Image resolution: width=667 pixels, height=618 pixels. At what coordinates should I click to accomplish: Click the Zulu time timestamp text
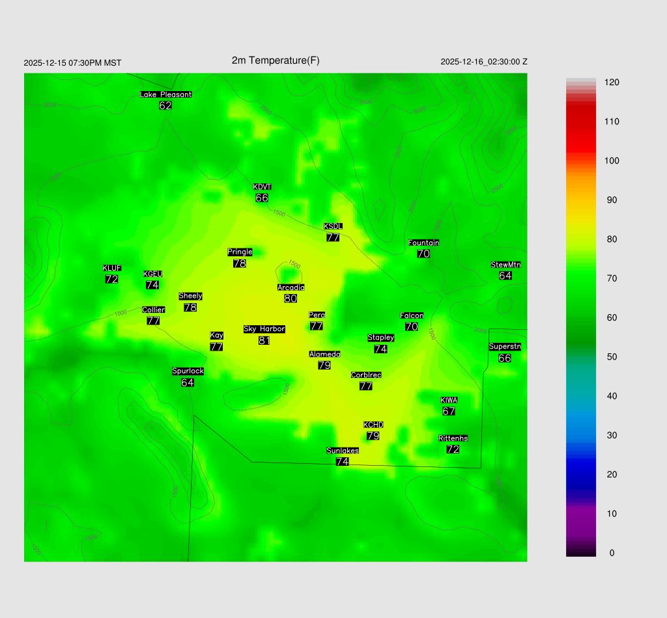point(484,62)
